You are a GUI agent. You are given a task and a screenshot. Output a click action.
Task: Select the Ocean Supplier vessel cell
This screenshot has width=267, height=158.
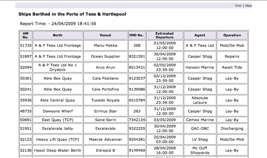105,57
